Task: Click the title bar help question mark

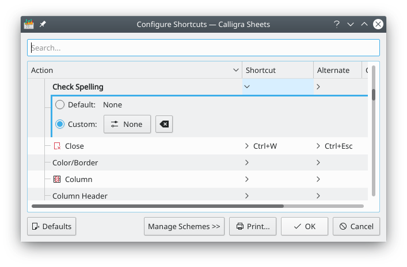Action: click(x=337, y=24)
